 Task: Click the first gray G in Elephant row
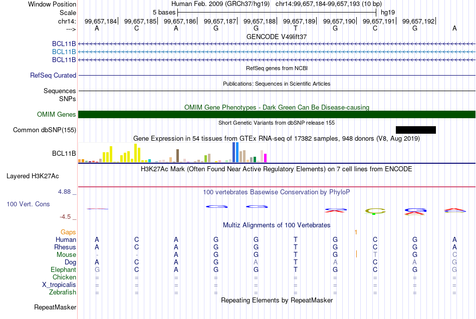97,269
